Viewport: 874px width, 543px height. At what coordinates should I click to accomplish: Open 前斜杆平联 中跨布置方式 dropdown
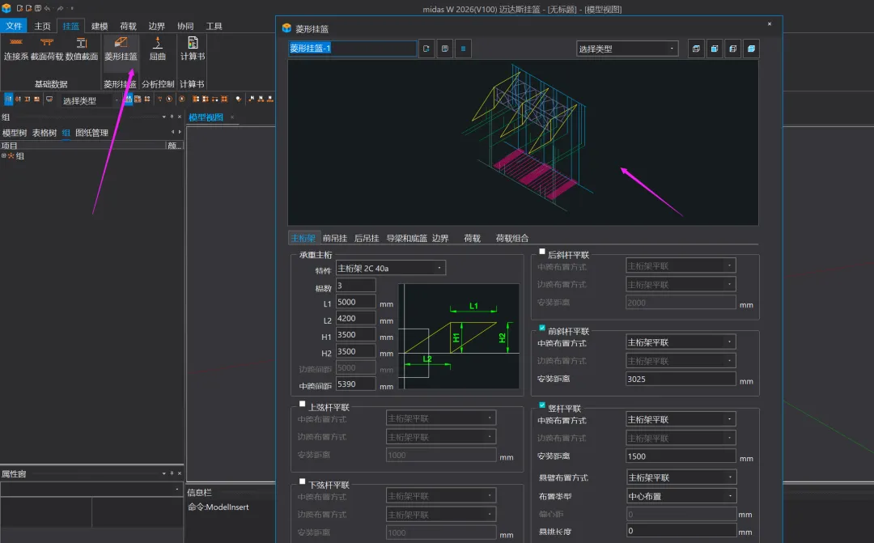681,342
